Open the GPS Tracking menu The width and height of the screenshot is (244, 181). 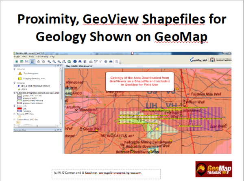42,57
